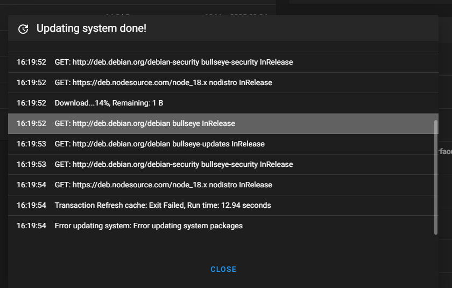Click the bullseye-updates InRelease log entry
This screenshot has width=452, height=288.
pyautogui.click(x=223, y=144)
